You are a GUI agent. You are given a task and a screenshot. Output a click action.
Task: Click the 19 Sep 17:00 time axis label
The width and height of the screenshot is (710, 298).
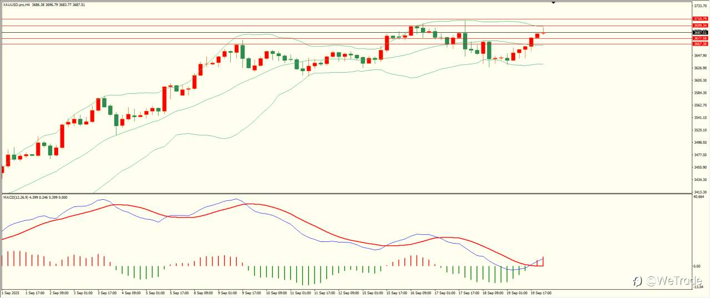[541, 292]
